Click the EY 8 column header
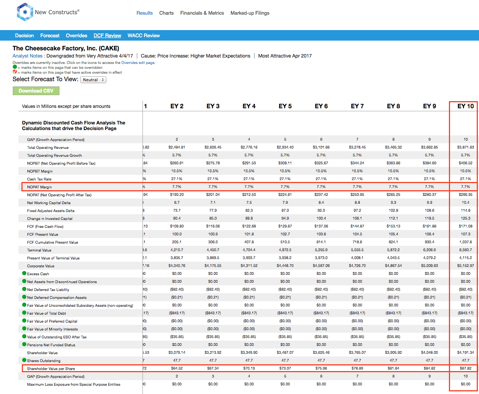The height and width of the screenshot is (394, 479). coord(393,106)
